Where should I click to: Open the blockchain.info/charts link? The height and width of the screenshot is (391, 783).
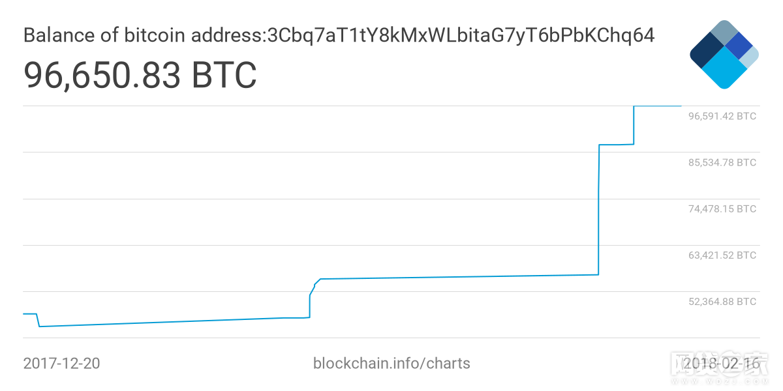point(391,363)
